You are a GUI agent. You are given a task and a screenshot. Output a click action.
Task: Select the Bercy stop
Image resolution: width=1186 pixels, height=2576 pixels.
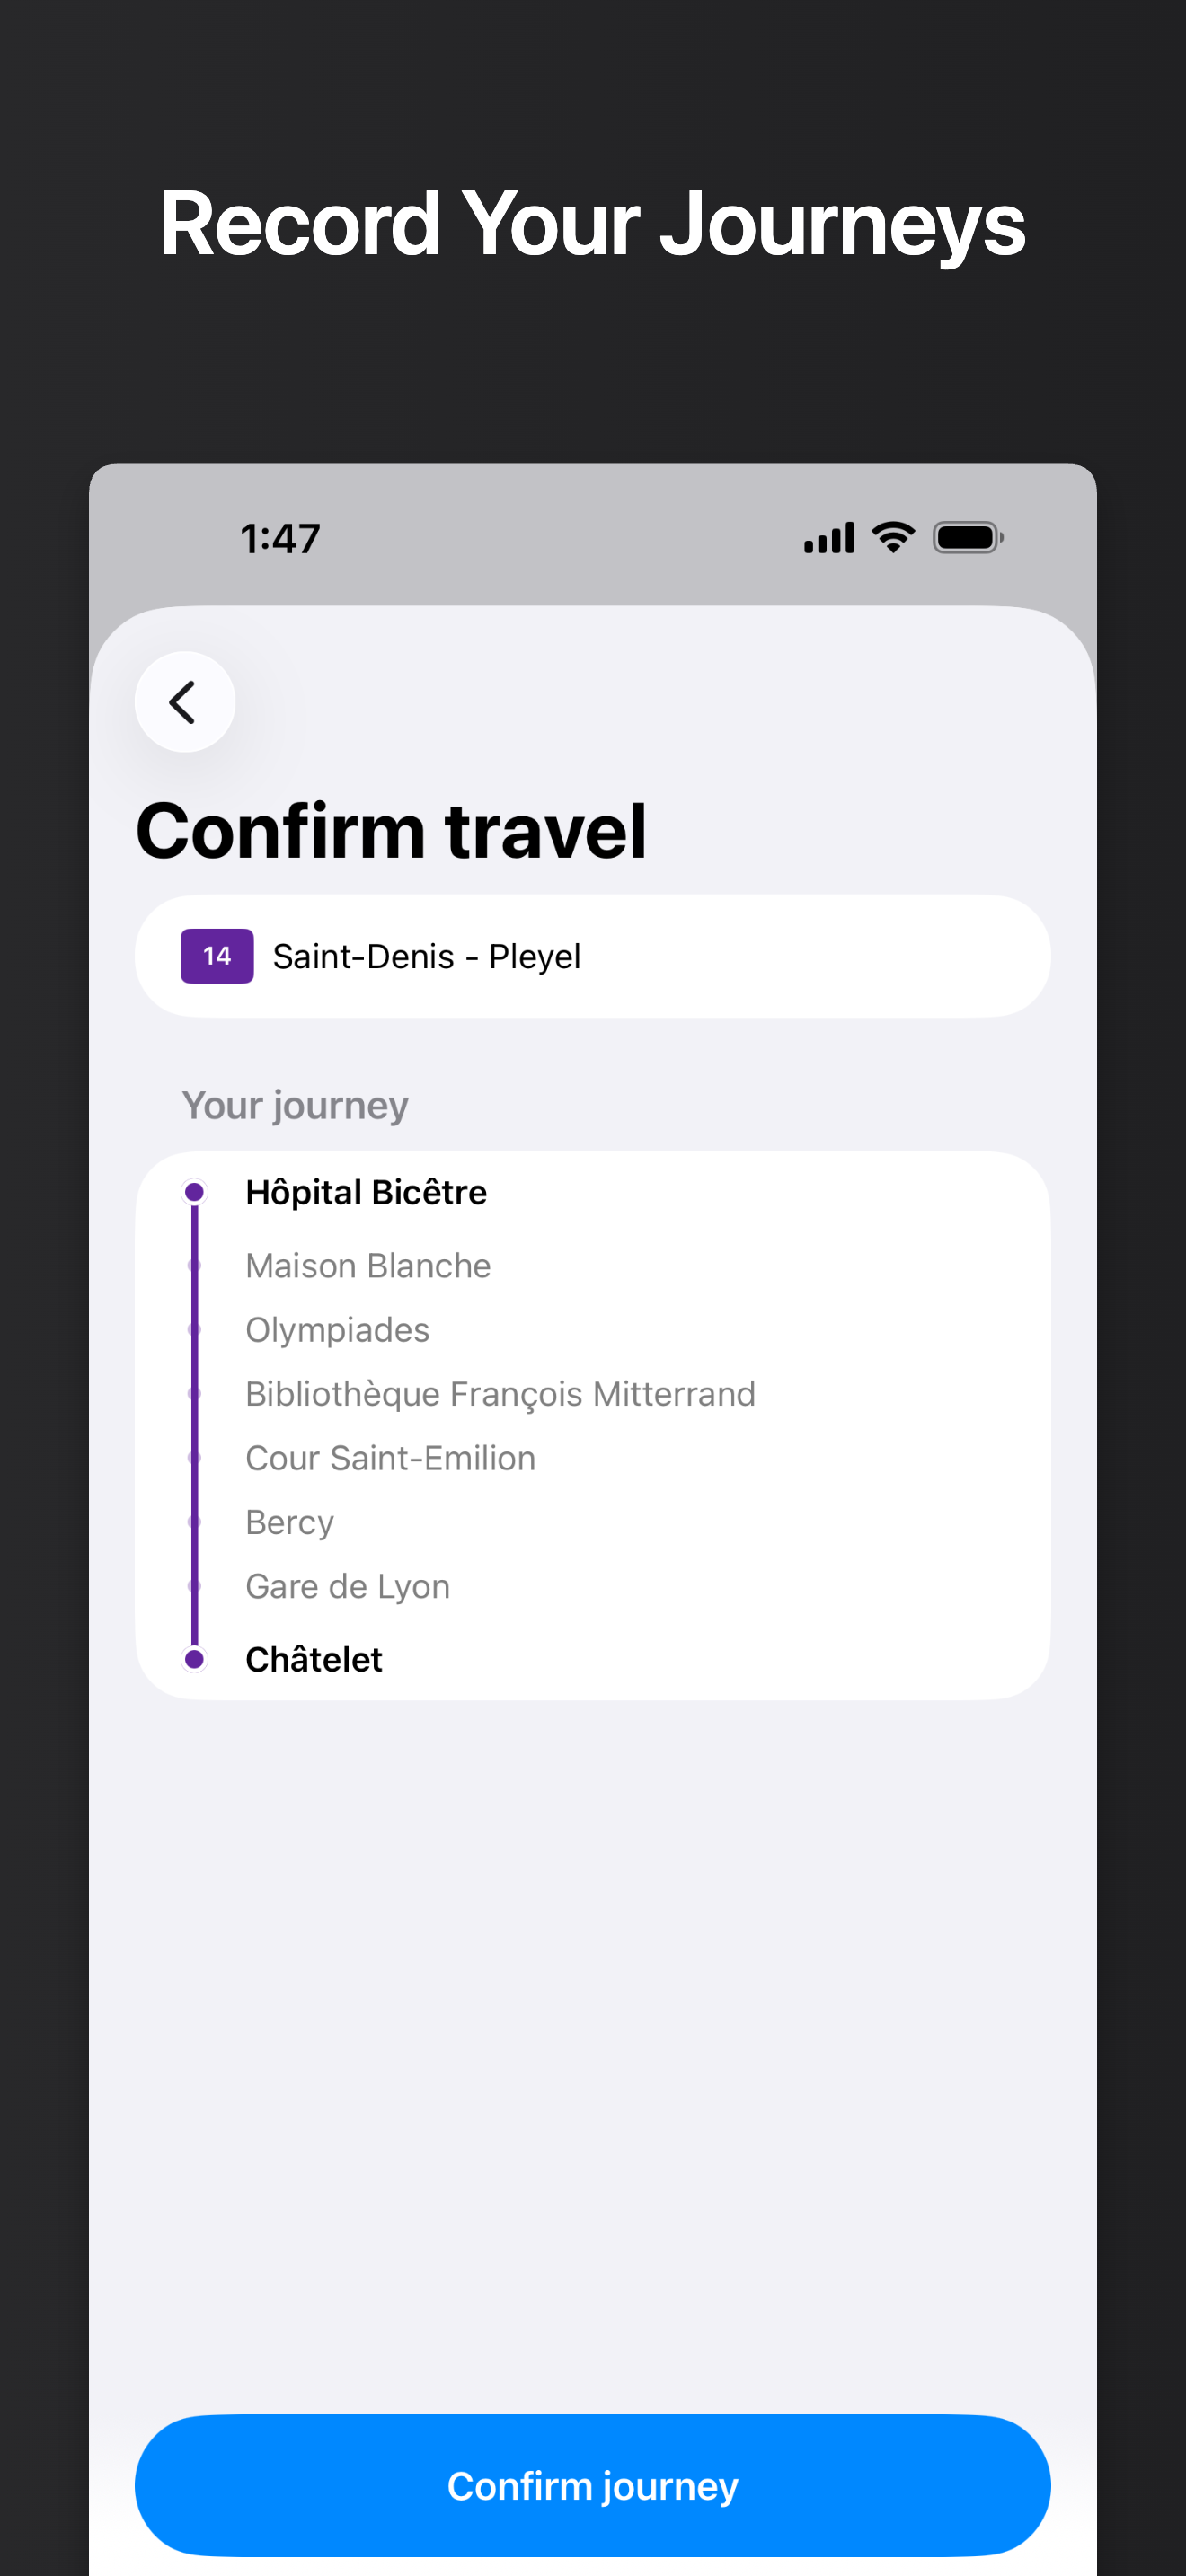click(290, 1522)
